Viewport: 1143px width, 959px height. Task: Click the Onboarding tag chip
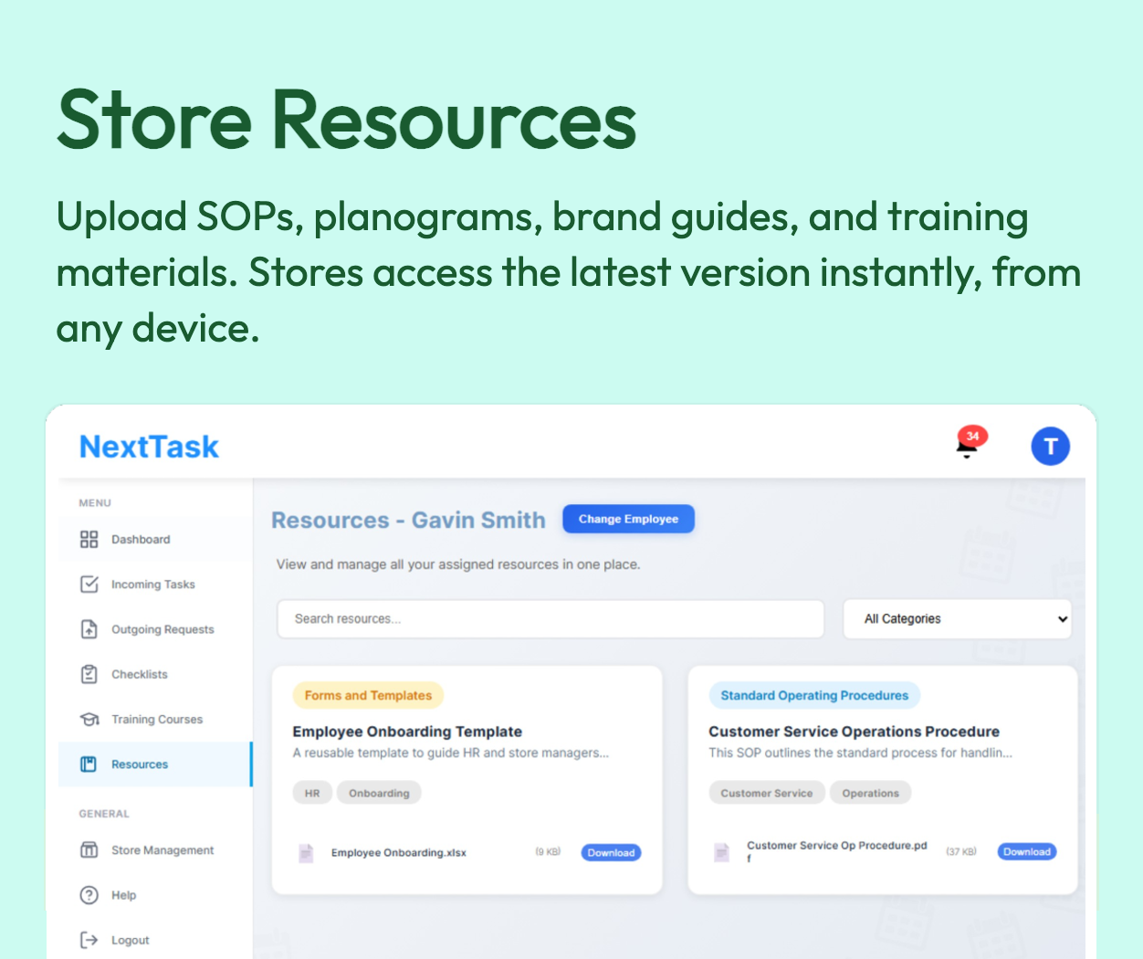pyautogui.click(x=379, y=793)
